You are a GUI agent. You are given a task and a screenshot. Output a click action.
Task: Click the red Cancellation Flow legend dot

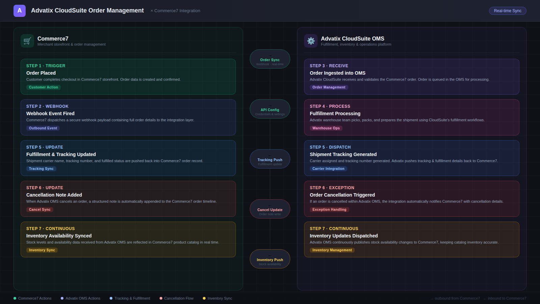(x=161, y=298)
